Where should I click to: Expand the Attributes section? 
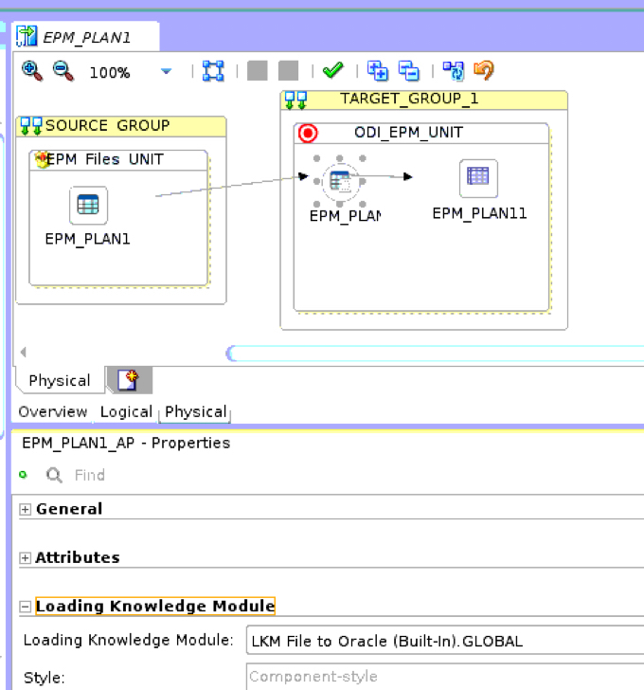click(25, 558)
